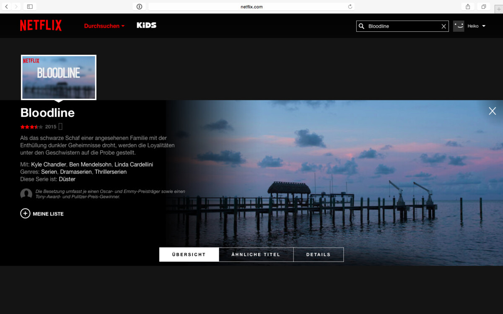
Task: Browse the Serien genre
Action: pos(49,172)
